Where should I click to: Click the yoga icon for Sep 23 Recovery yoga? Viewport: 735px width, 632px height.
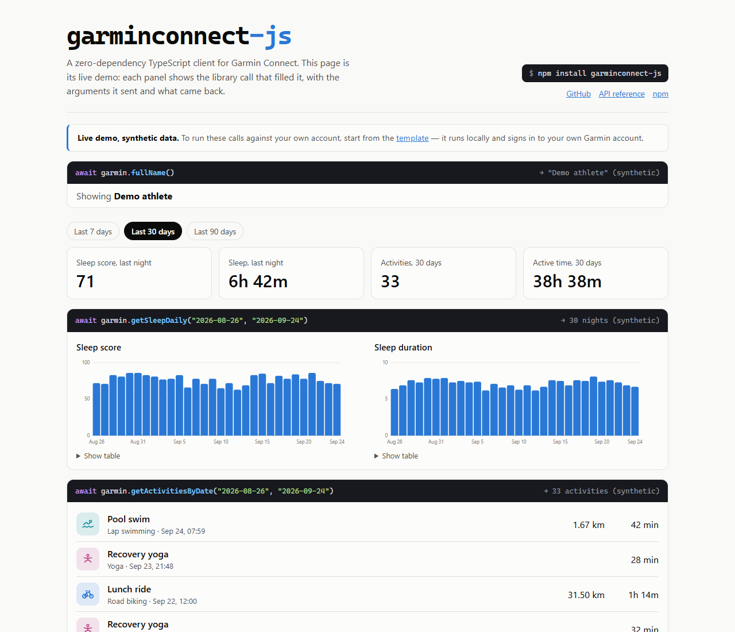click(88, 559)
